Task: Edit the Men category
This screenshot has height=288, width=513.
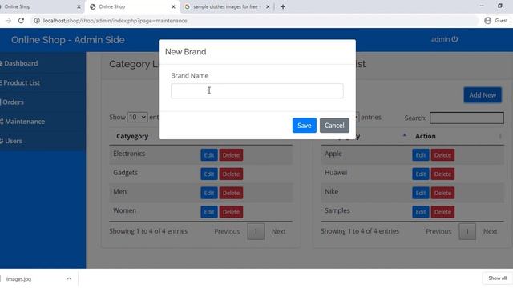Action: (x=209, y=193)
